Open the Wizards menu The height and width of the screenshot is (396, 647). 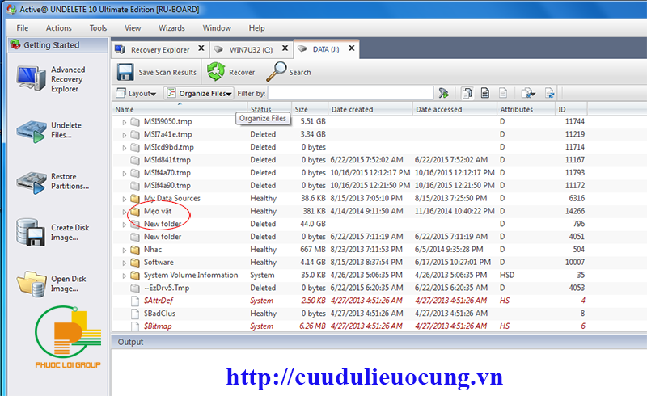click(171, 27)
